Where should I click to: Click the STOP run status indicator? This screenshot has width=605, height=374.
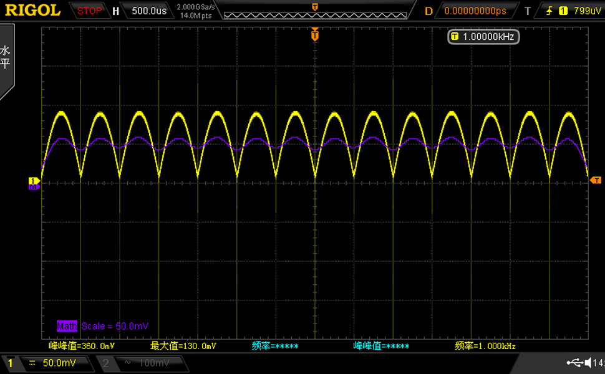(x=89, y=11)
